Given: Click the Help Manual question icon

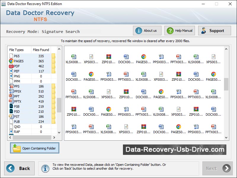Looking at the screenshot, I should [x=169, y=30].
